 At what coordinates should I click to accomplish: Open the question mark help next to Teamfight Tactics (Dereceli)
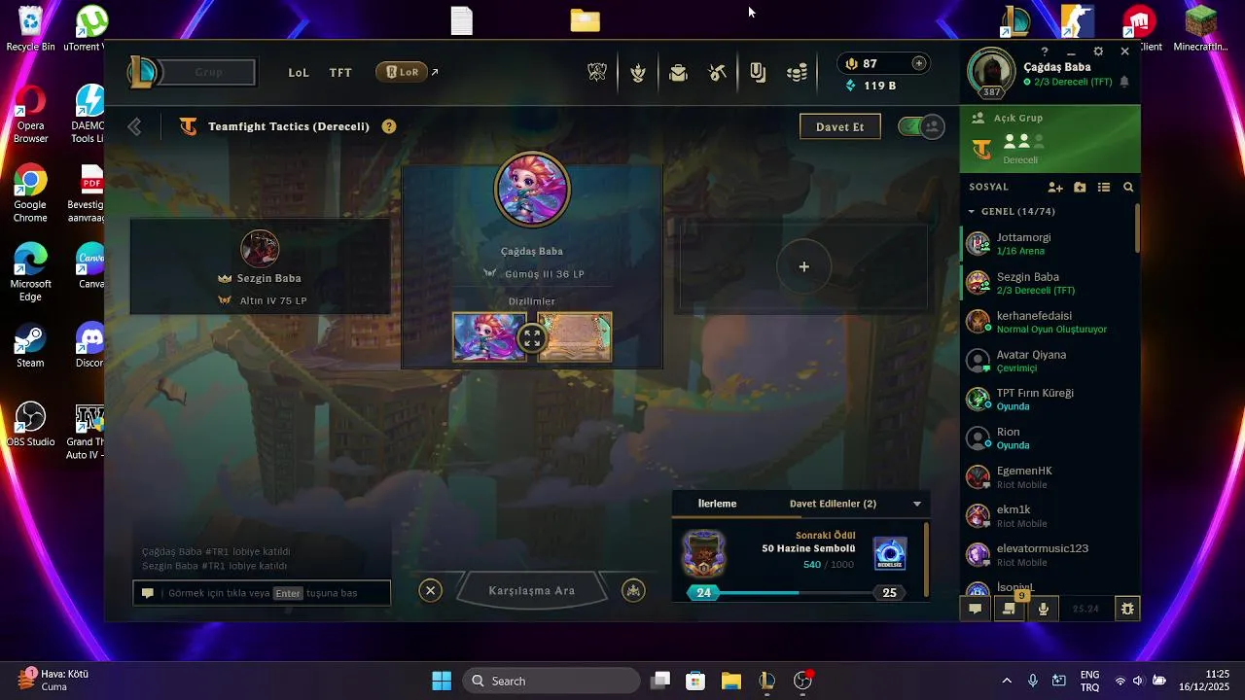click(x=389, y=126)
